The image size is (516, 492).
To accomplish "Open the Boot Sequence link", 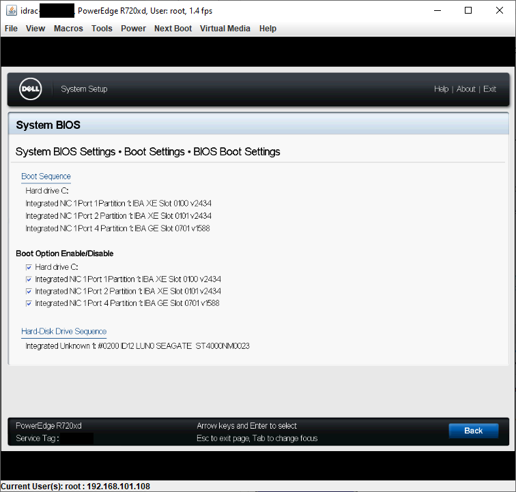I will [46, 176].
